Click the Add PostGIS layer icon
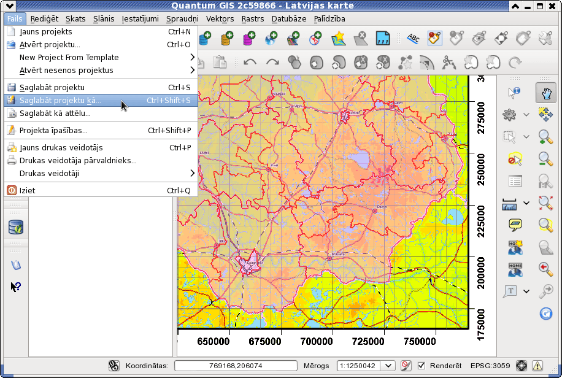The height and width of the screenshot is (378, 562). click(x=205, y=39)
